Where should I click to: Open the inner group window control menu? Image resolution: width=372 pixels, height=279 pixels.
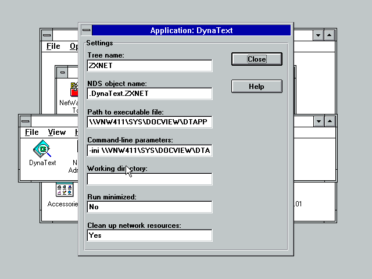tap(62, 72)
